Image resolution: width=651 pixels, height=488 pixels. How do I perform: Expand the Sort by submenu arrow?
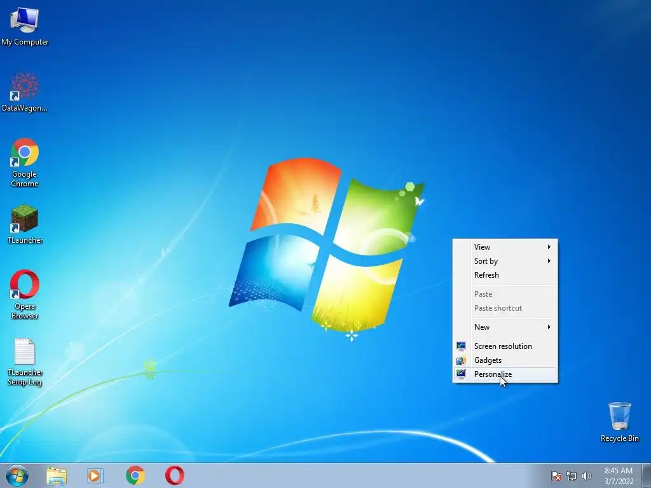pyautogui.click(x=549, y=261)
